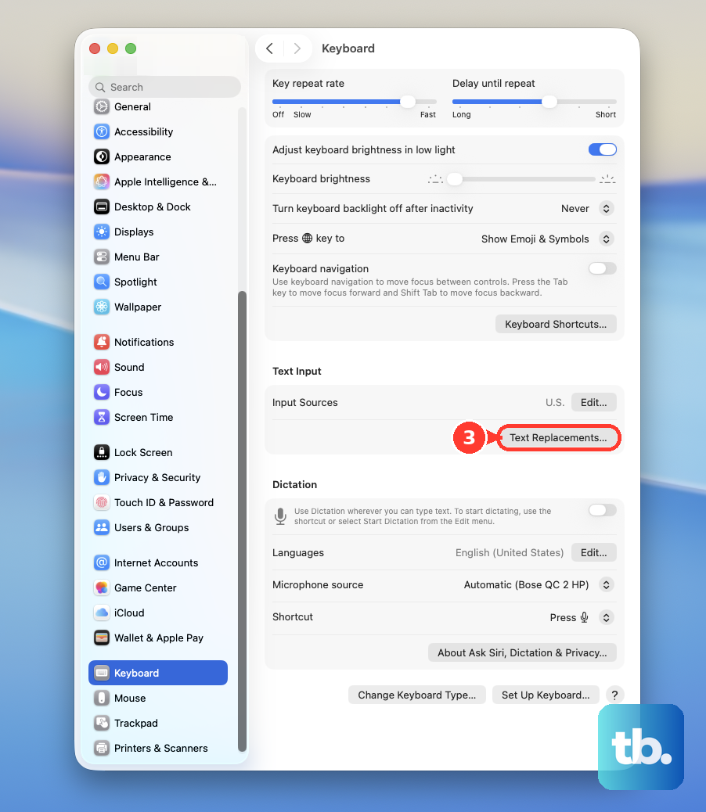Select the Notifications bell icon
The width and height of the screenshot is (706, 812).
pos(102,342)
